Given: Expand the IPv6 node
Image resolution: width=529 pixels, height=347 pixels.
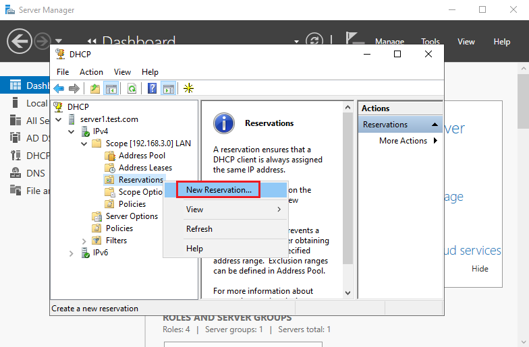Looking at the screenshot, I should point(73,253).
